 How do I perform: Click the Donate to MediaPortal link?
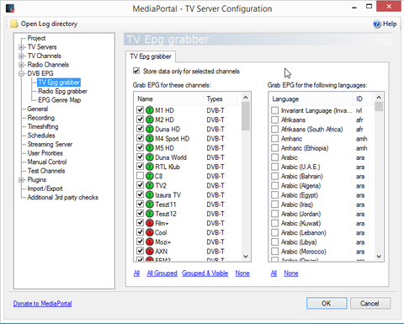(42, 304)
